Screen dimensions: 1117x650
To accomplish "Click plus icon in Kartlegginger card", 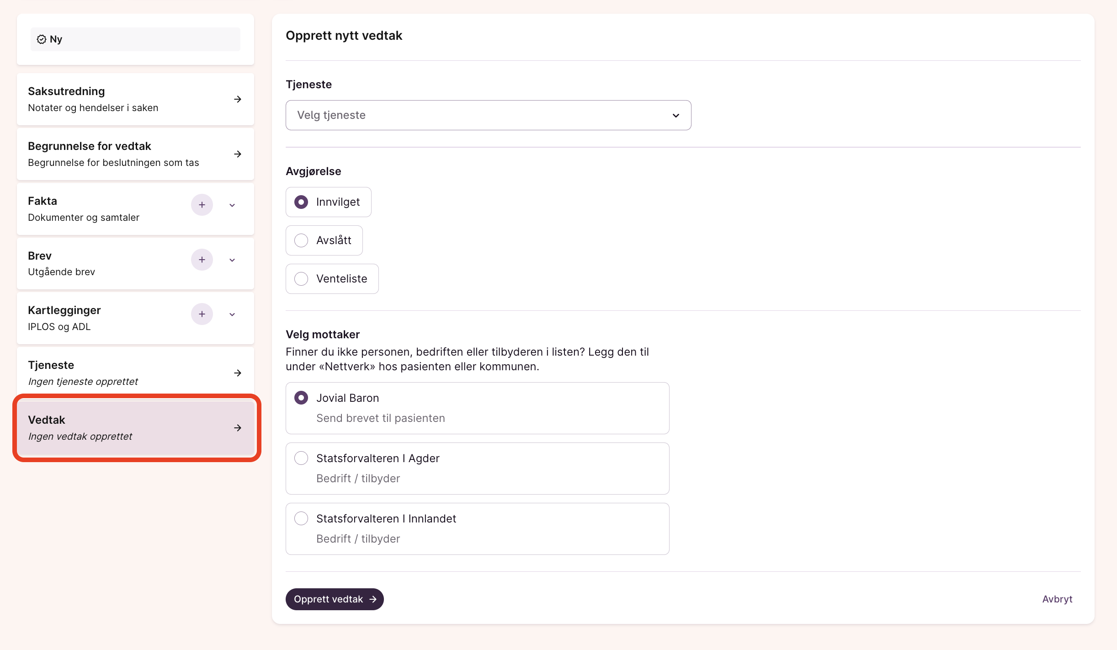I will 202,314.
